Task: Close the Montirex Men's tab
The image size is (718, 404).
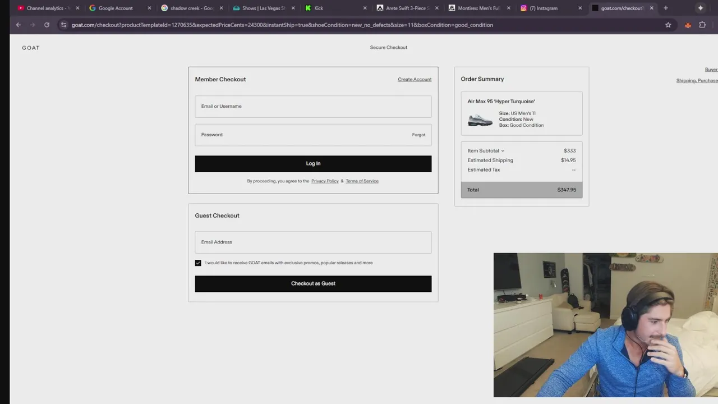Action: [x=508, y=8]
